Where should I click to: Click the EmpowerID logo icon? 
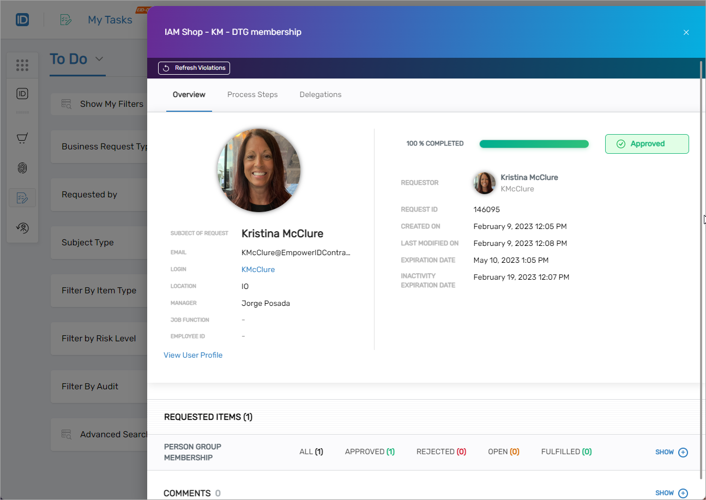(x=22, y=20)
